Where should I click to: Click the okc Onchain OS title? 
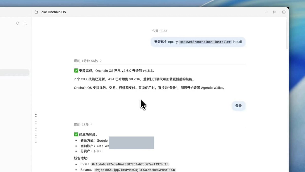pos(54,12)
